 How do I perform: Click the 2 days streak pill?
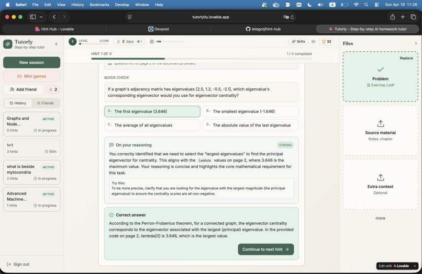point(129,42)
